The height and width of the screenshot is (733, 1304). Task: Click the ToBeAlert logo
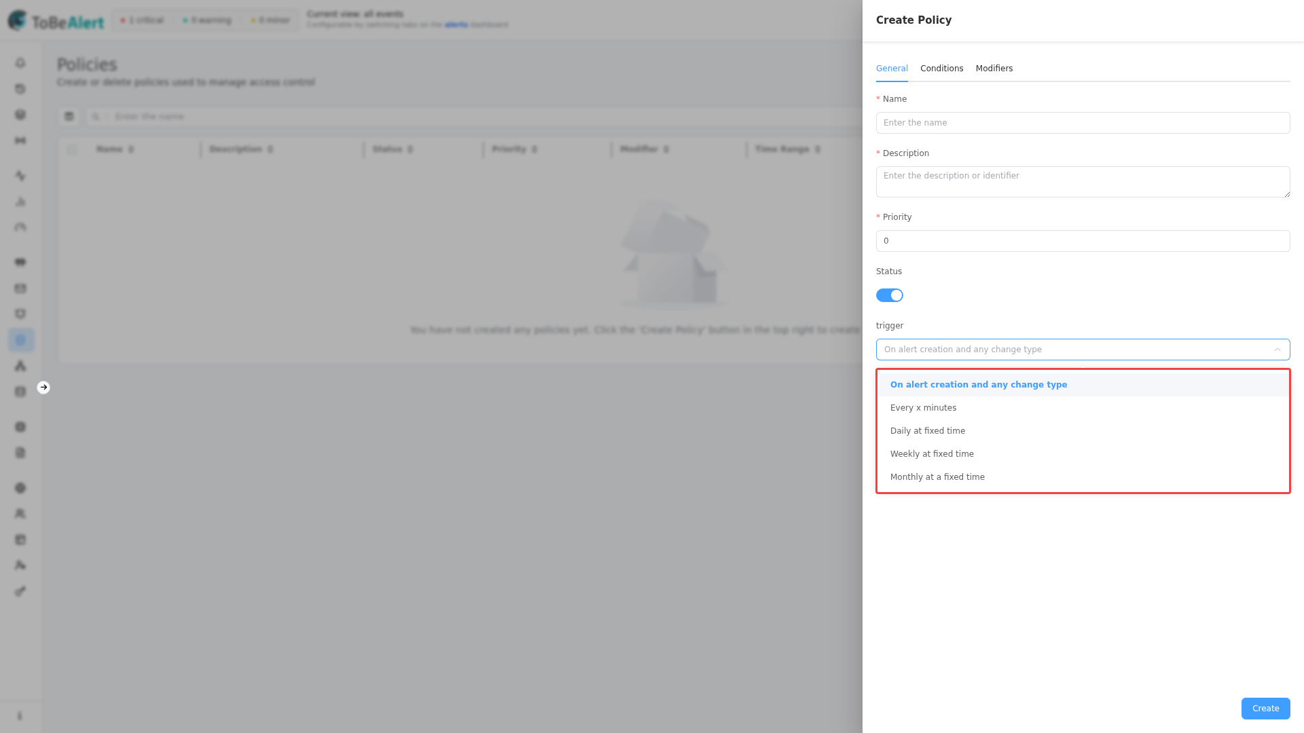click(56, 21)
